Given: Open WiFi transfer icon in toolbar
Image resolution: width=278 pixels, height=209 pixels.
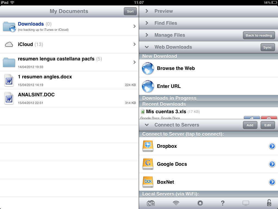Looking at the screenshot, I should [176, 203].
